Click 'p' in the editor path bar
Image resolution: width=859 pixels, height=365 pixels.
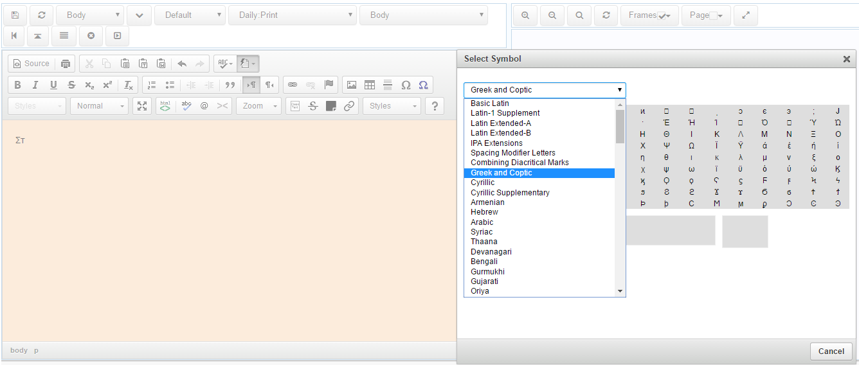[36, 350]
